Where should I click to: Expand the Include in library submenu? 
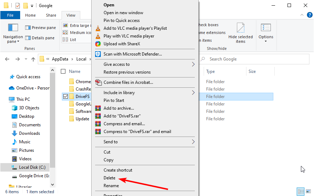(x=193, y=93)
